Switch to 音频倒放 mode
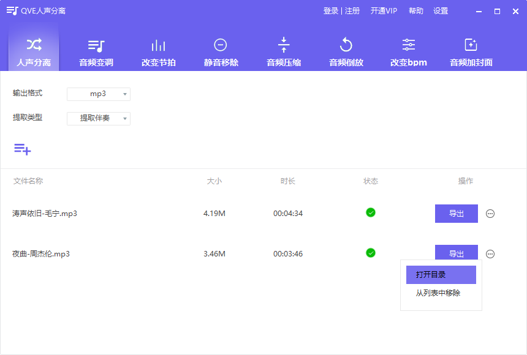 346,50
